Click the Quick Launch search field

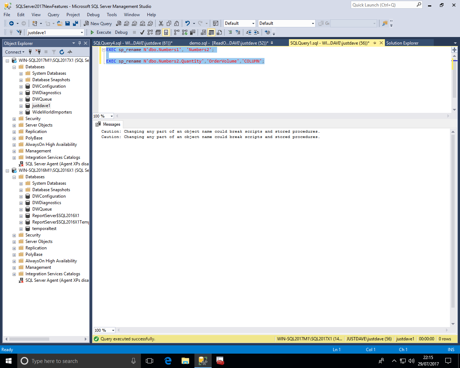click(383, 5)
